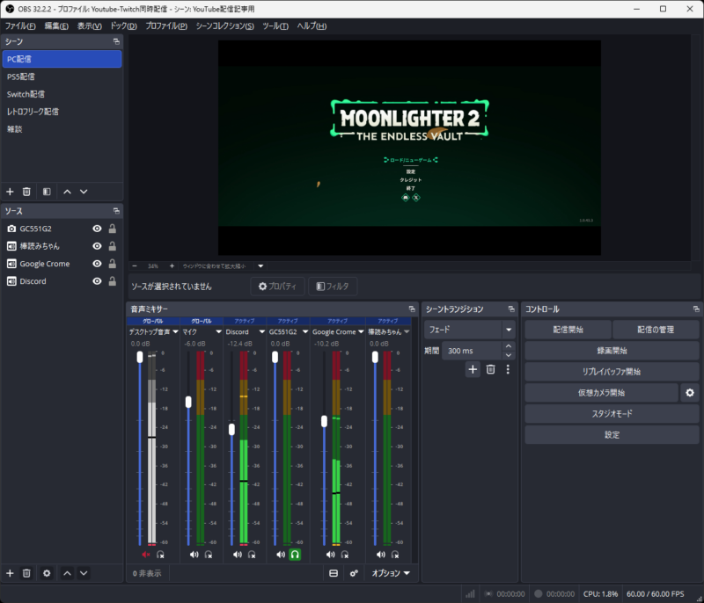This screenshot has height=603, width=704.
Task: Open 設定 button in controls
Action: pos(612,435)
